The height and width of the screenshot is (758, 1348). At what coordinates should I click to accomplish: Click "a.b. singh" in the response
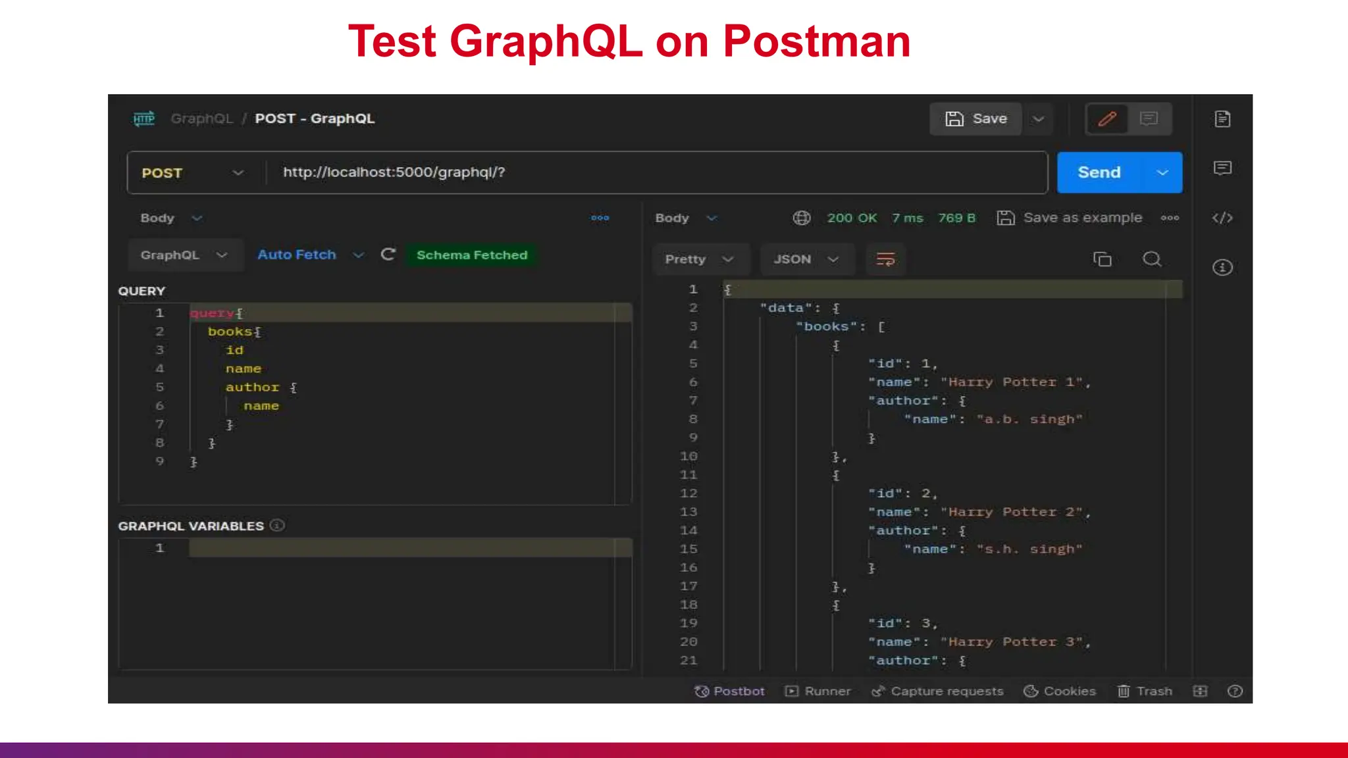click(1029, 419)
